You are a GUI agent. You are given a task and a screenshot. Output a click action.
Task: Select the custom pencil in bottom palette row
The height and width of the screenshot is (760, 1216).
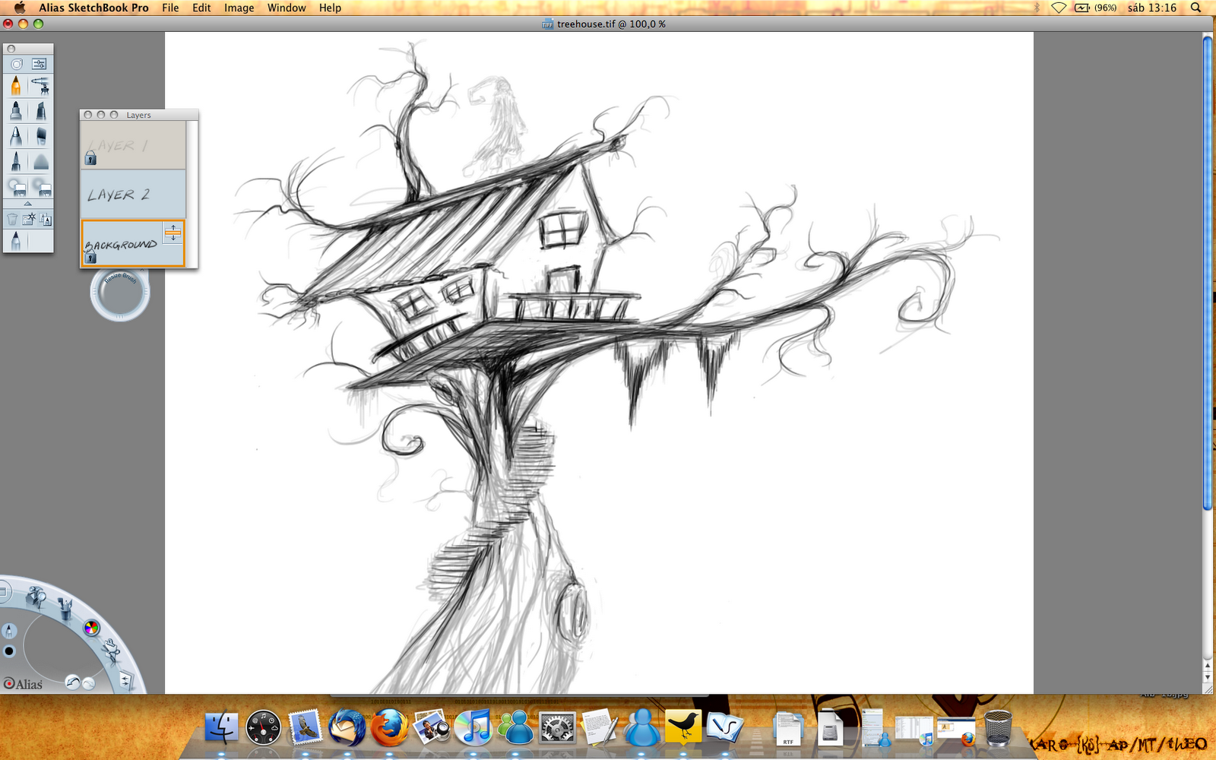click(x=16, y=240)
